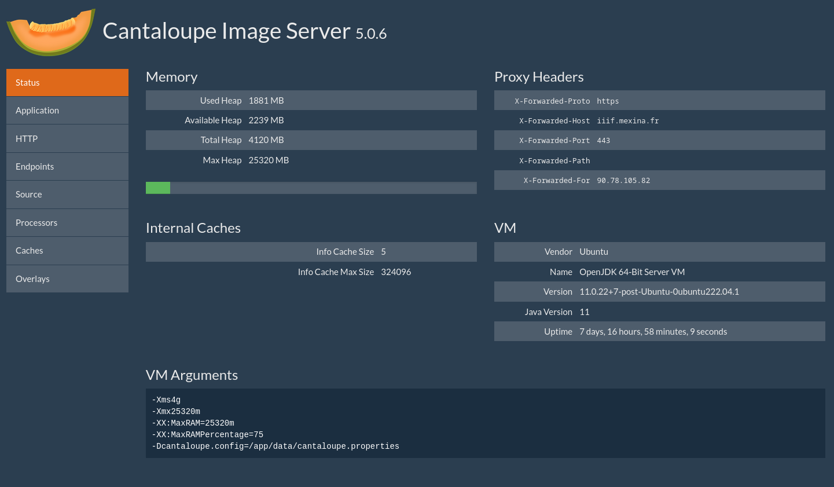Screen dimensions: 834x487
Task: Navigate to the Caches section
Action: point(67,251)
